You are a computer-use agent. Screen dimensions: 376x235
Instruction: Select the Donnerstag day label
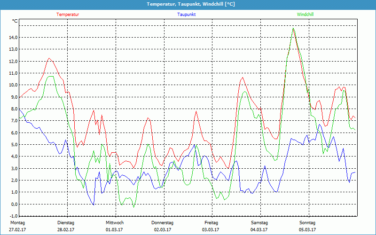(162, 222)
